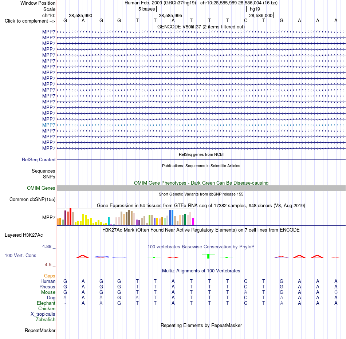Viewport: 346px width, 339px height.
Task: Click the Gaps row label
Action: point(50,276)
